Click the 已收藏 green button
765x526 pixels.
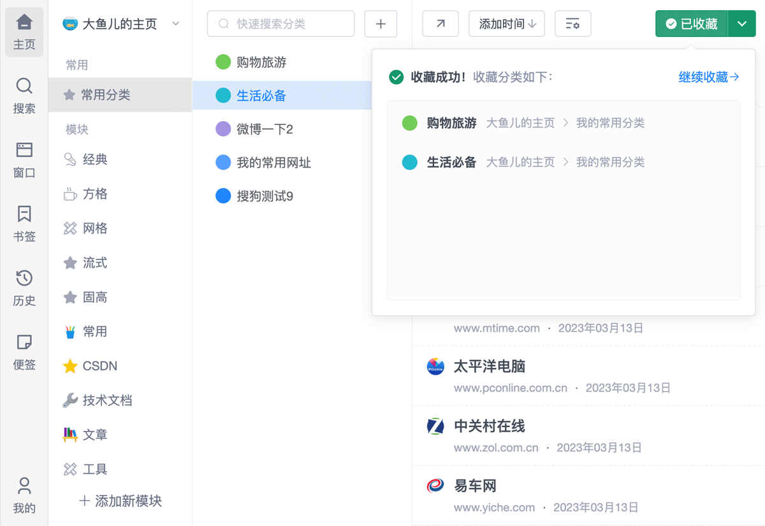coord(692,24)
